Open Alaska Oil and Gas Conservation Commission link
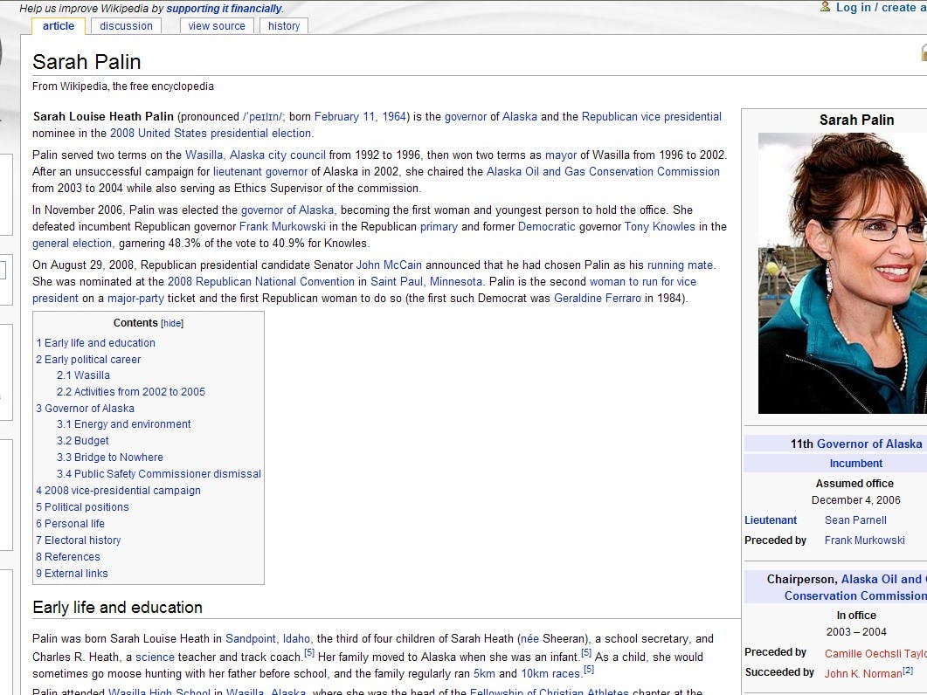This screenshot has width=927, height=695. pyautogui.click(x=603, y=171)
